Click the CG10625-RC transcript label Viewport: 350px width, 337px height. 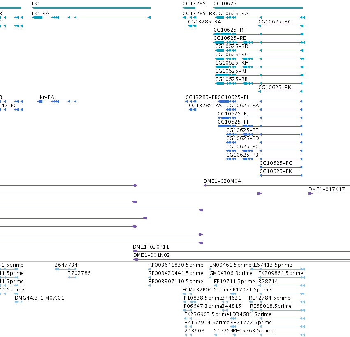point(232,55)
